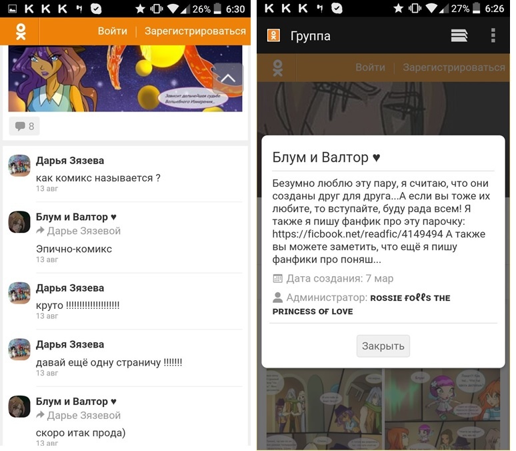Open Блум и Валтор avatar beside 'Эпично-комикс'
This screenshot has width=516, height=451.
point(19,222)
